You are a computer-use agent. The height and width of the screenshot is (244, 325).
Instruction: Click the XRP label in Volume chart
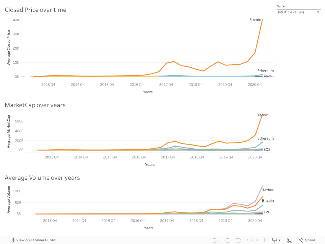pyautogui.click(x=267, y=212)
